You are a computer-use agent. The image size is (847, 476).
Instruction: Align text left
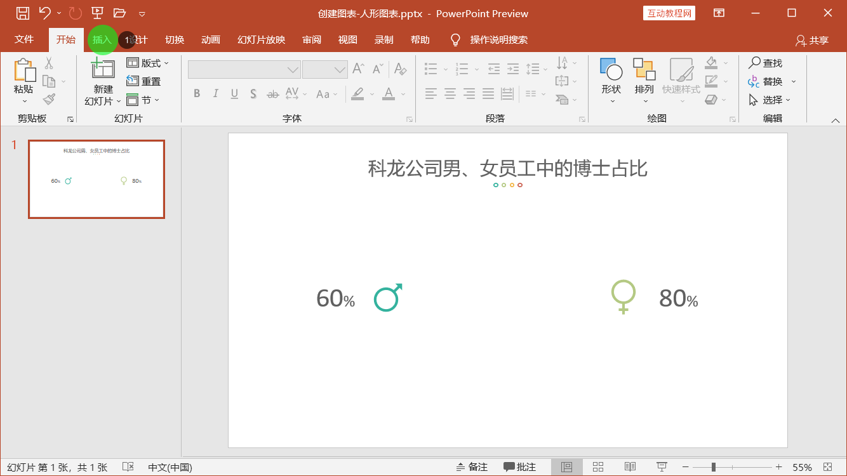pos(431,94)
